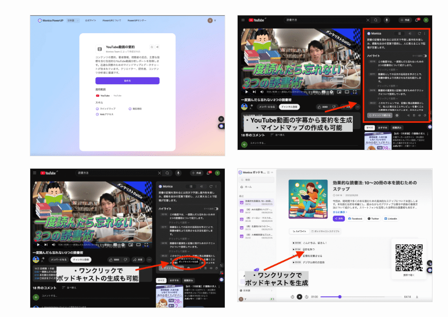The height and width of the screenshot is (317, 448).
Task: Click the Monica panel refresh icon in top-right screenshot
Action: (419, 33)
